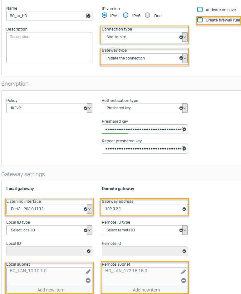Click the pencil edit icon in Local subnet
Viewport: 241px width, 294px height.
88,272
